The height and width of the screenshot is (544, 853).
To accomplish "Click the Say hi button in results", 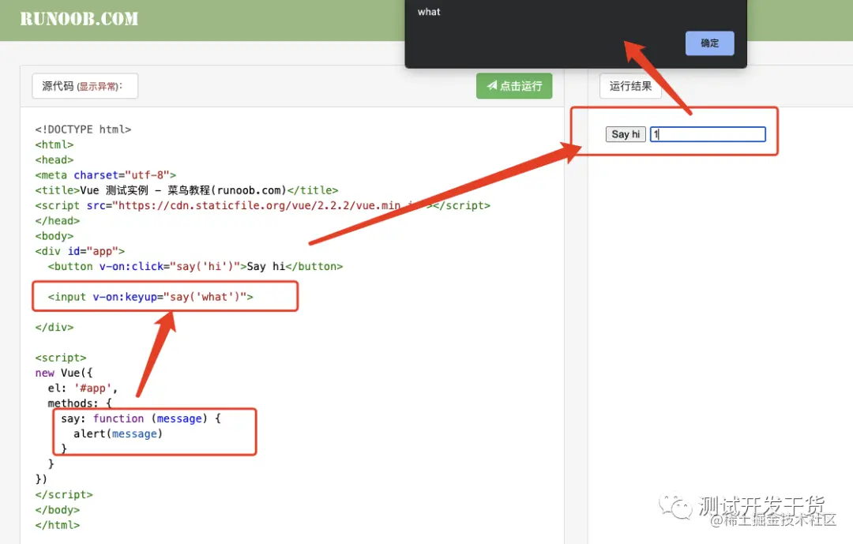I will coord(626,134).
